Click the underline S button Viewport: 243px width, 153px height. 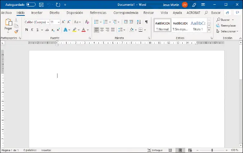click(37, 30)
